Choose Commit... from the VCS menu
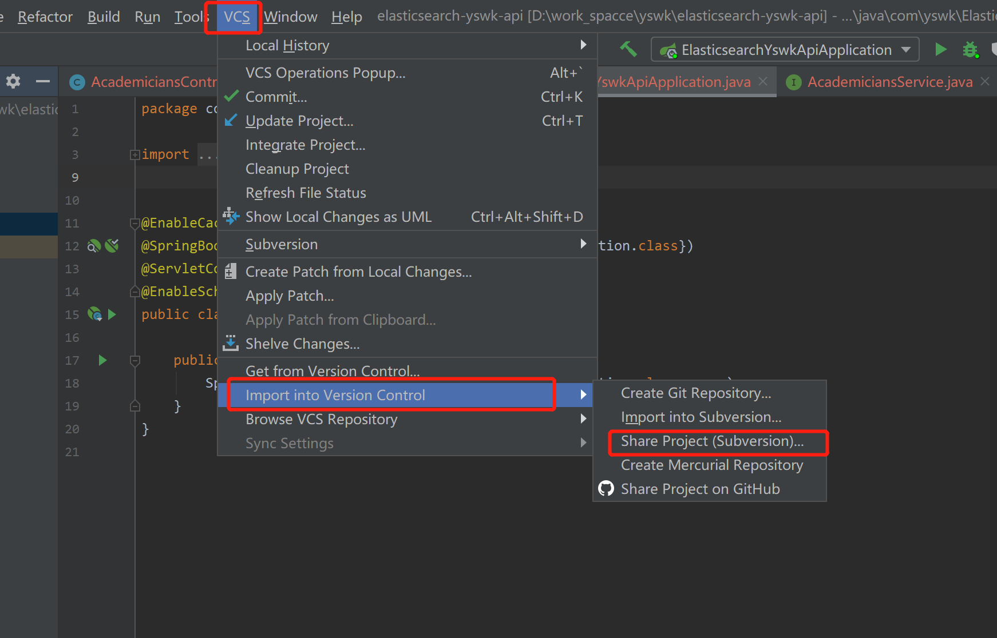Image resolution: width=997 pixels, height=638 pixels. [x=407, y=97]
